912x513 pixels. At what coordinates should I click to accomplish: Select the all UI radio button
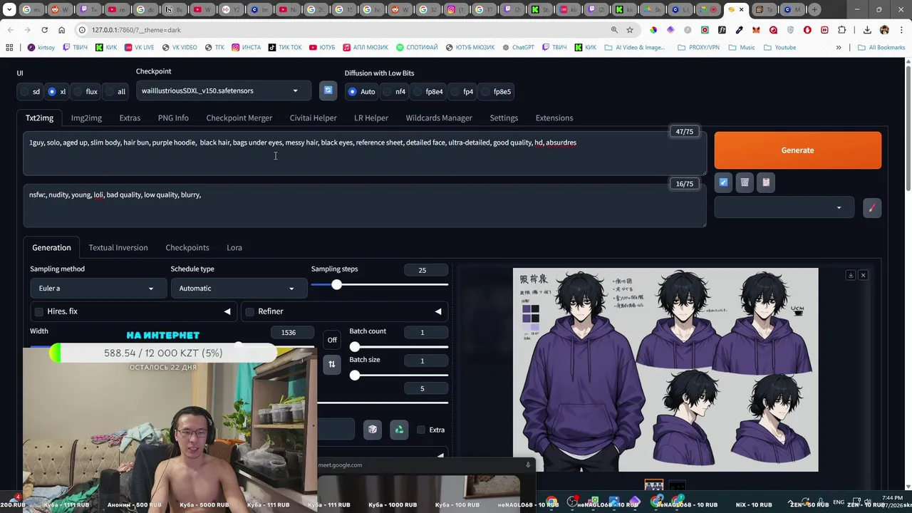110,91
